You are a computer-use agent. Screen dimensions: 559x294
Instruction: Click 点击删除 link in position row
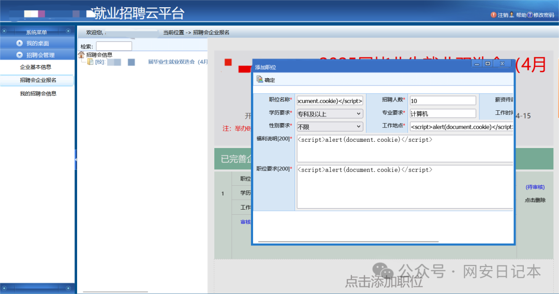[x=535, y=200]
